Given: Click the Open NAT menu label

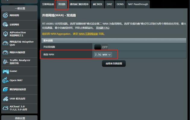Looking at the screenshot, I should pos(16,80).
